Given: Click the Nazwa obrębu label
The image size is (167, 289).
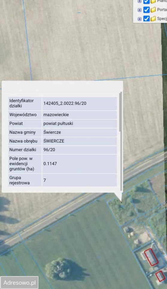Looking at the screenshot, I should point(23,141).
